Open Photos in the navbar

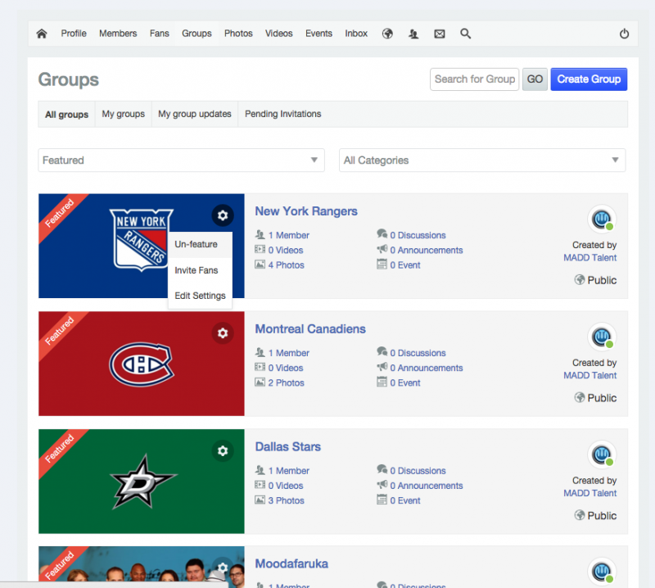tap(238, 34)
